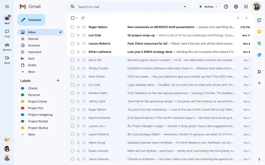265x165 pixels.
Task: Tick the select-all checkbox
Action: tap(73, 18)
